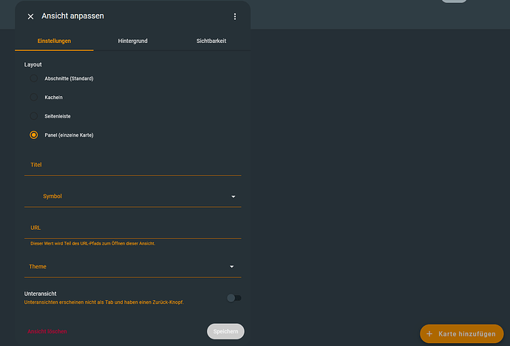The height and width of the screenshot is (346, 510).
Task: Click the Theme field's dropdown arrow
Action: click(x=232, y=266)
